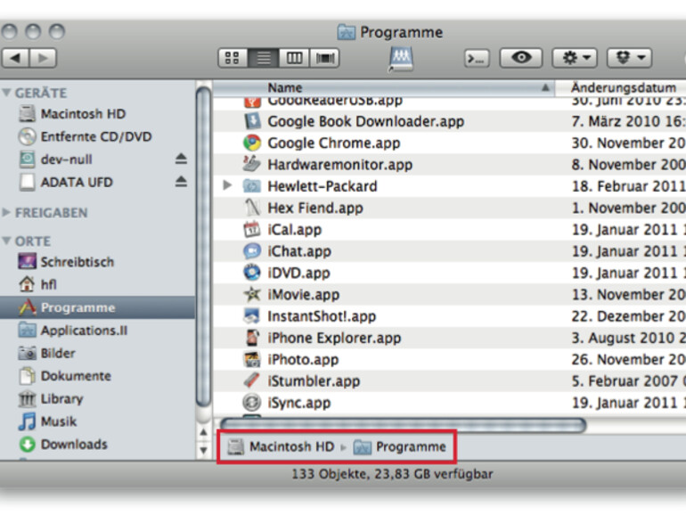Click the Hewlett-Packard folder icon
This screenshot has width=686, height=515.
[x=252, y=186]
